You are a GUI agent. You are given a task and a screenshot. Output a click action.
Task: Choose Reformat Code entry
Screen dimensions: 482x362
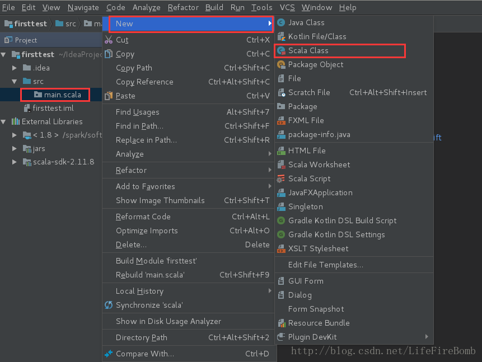point(188,217)
